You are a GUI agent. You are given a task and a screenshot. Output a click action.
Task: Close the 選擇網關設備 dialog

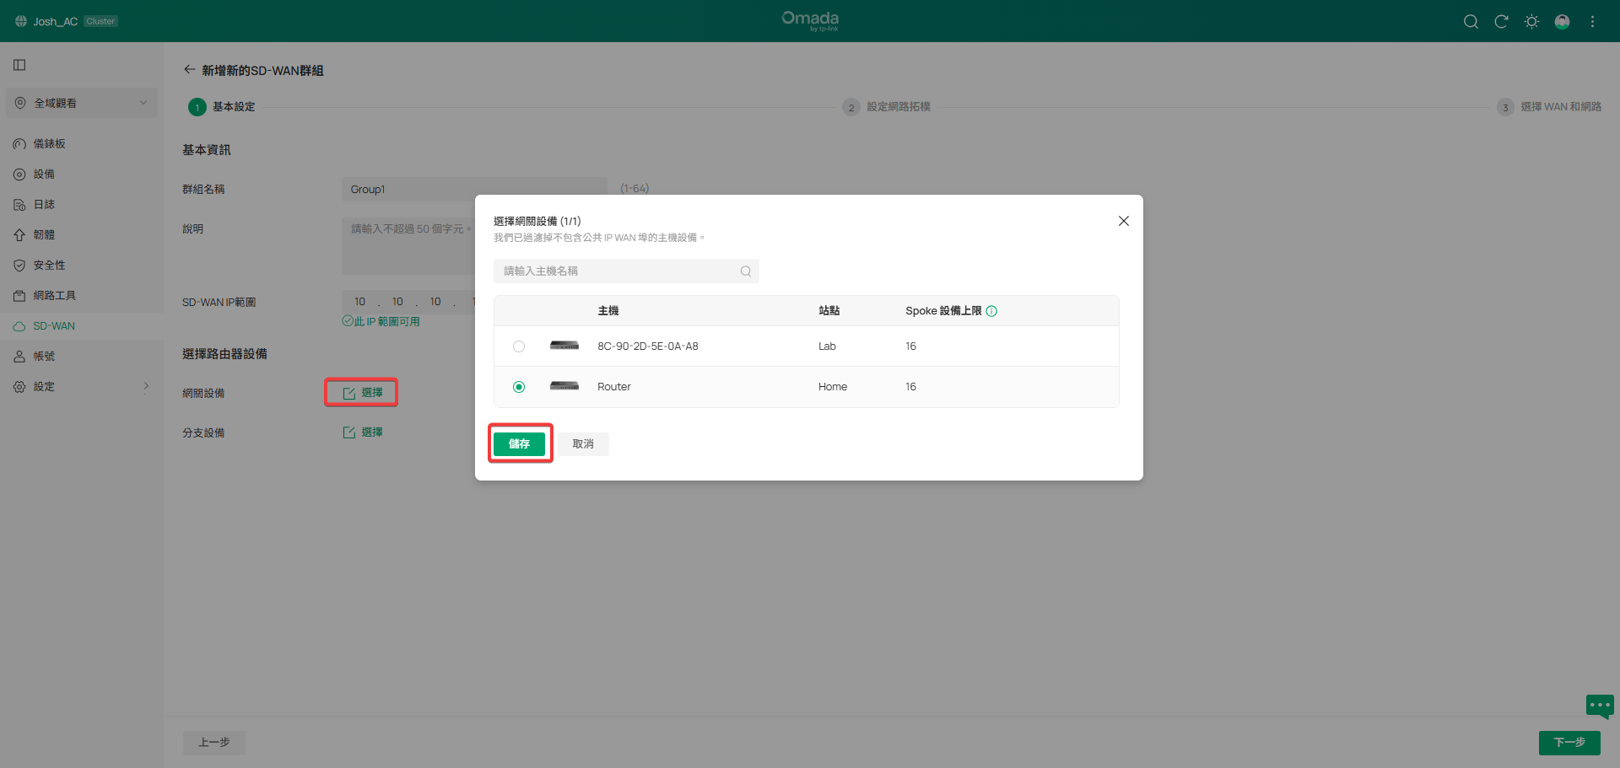click(x=1123, y=221)
